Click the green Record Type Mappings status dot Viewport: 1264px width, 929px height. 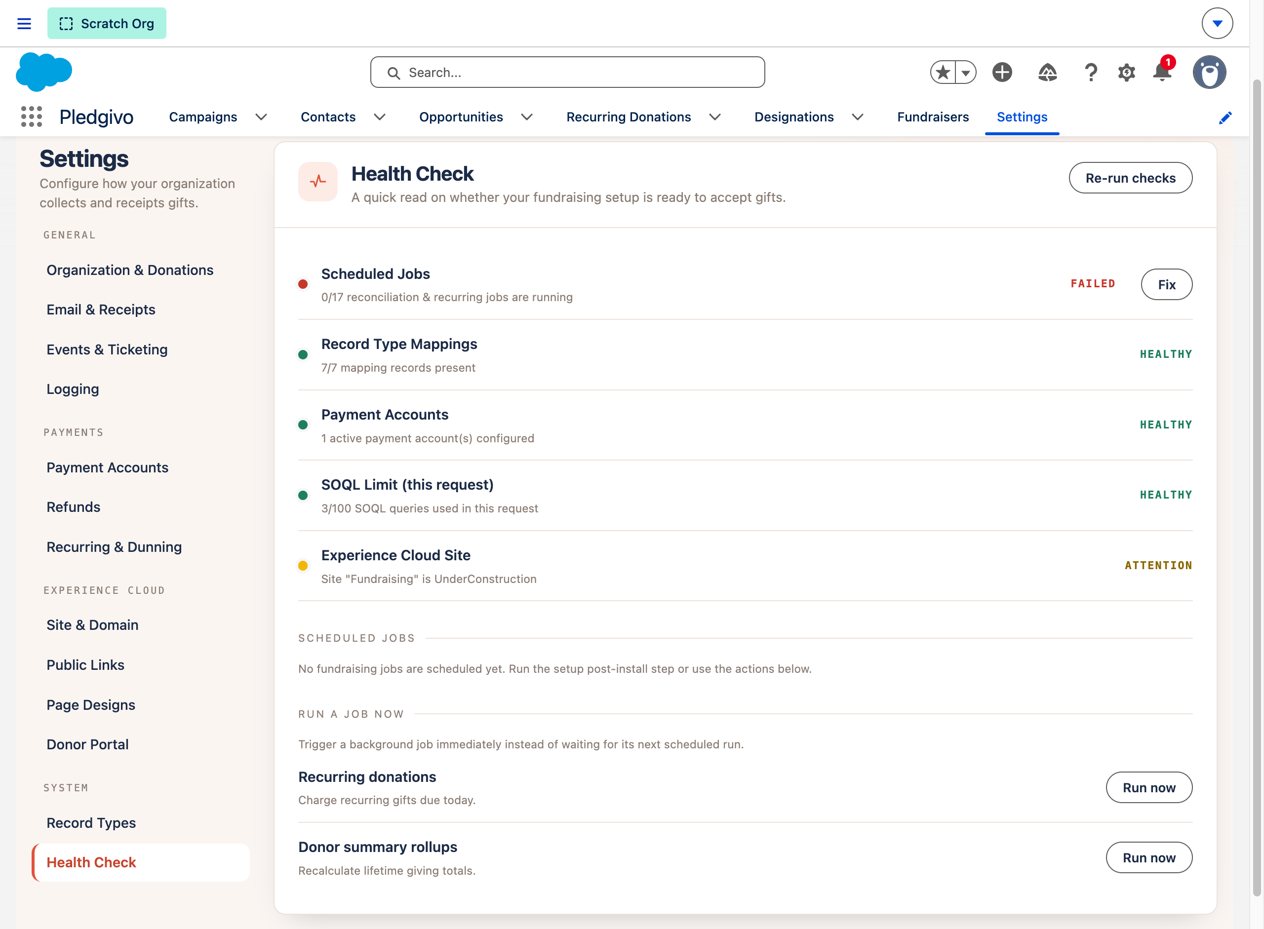303,354
